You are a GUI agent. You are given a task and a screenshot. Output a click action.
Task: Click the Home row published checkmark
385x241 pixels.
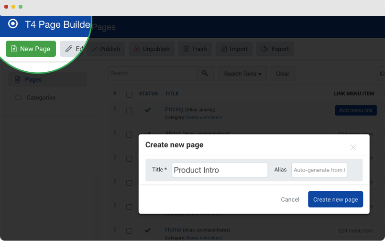click(x=148, y=230)
